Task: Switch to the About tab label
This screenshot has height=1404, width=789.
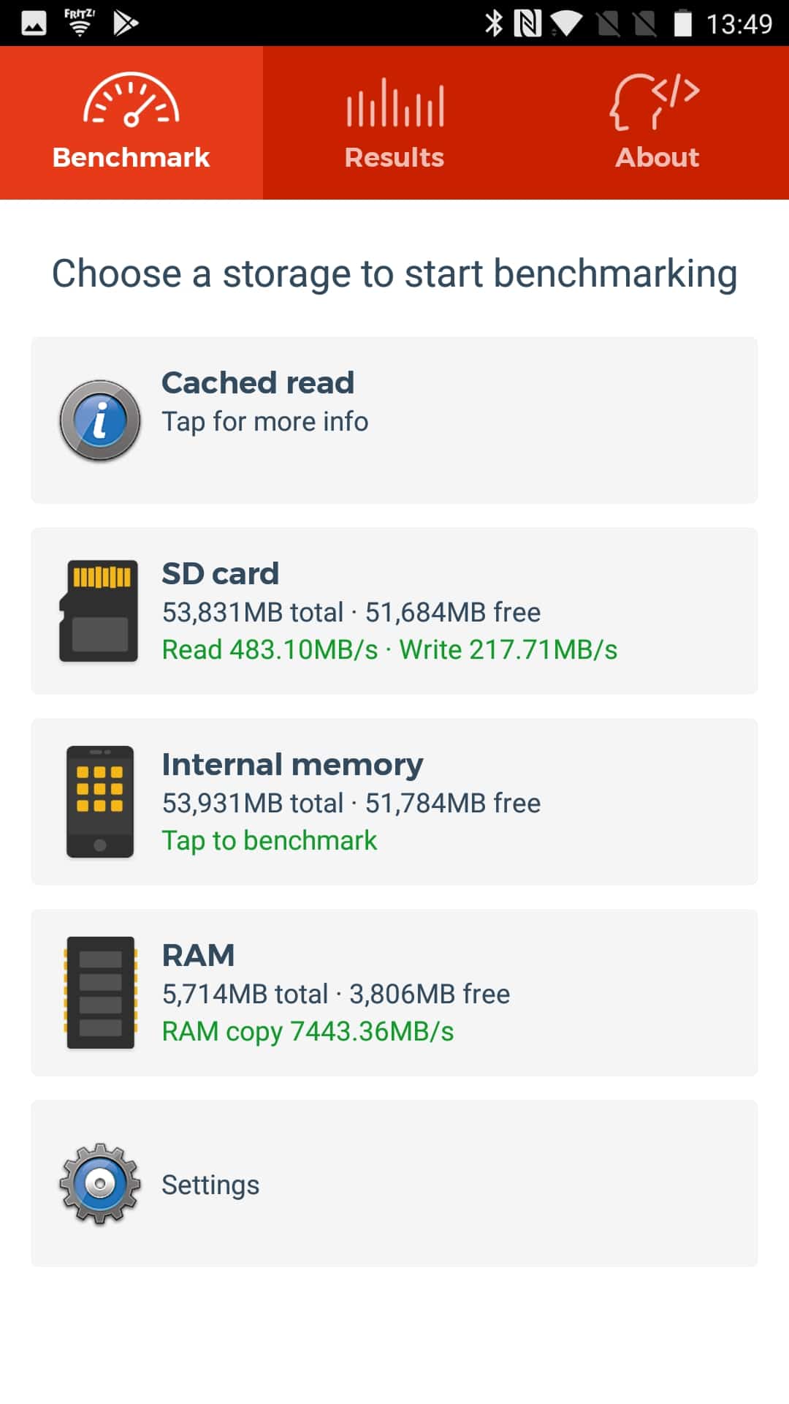Action: pos(657,157)
